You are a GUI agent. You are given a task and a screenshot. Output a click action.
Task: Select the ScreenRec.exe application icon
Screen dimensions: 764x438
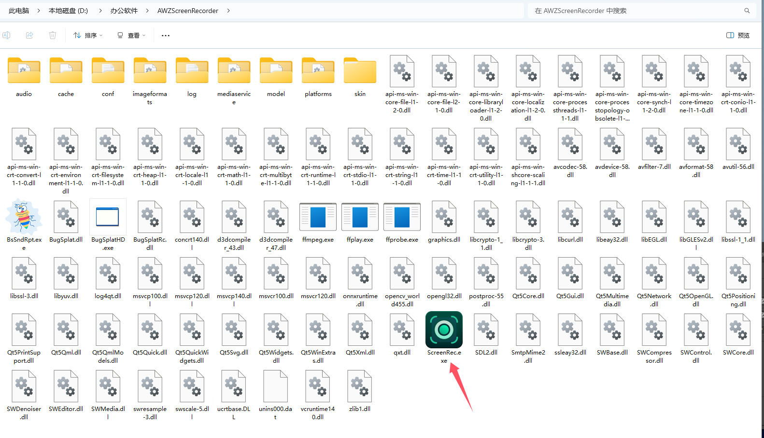[444, 329]
